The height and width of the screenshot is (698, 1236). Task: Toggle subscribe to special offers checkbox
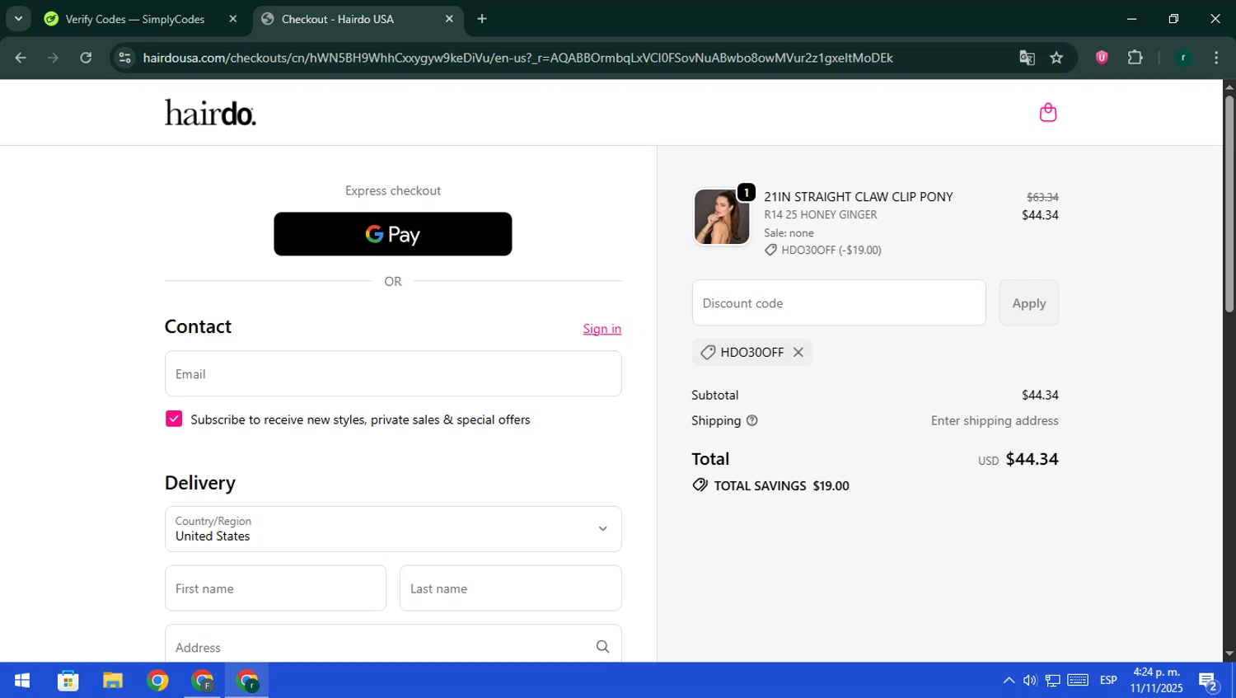click(x=174, y=419)
